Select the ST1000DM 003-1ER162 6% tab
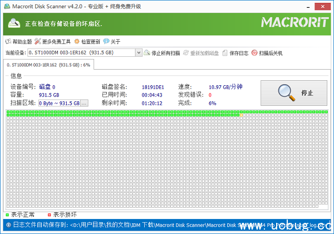 pyautogui.click(x=48, y=65)
